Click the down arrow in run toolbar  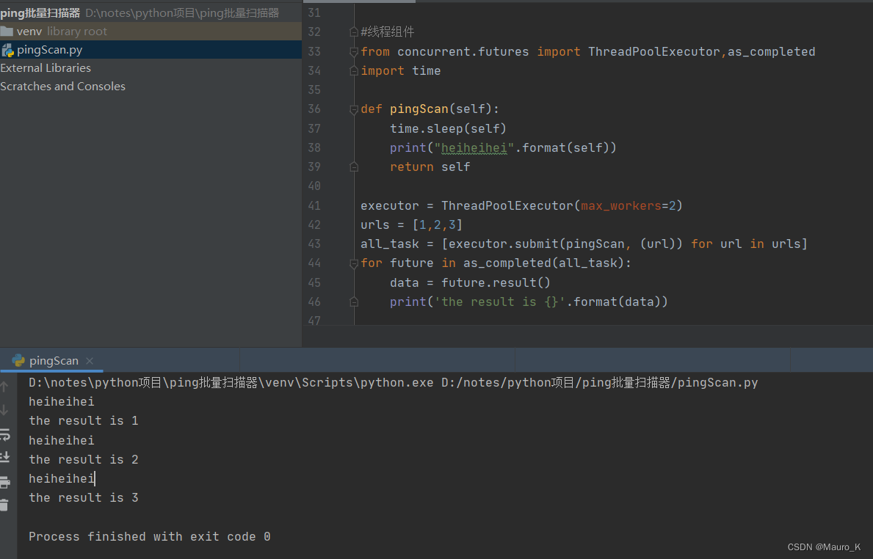(x=4, y=411)
